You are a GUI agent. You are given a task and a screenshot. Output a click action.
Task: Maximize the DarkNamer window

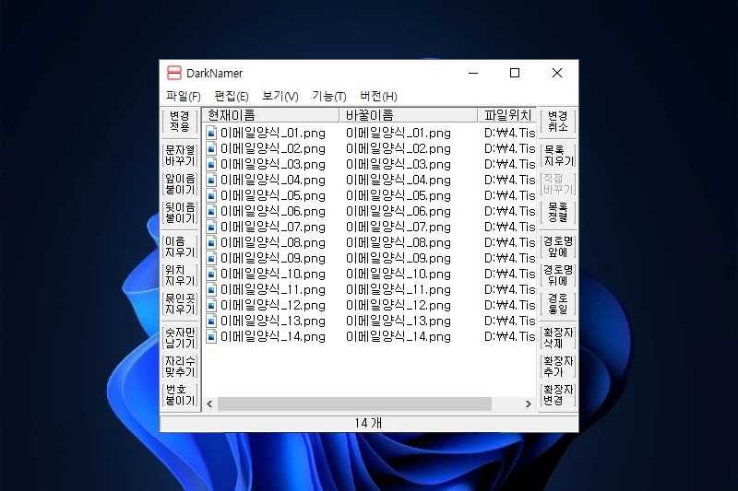coord(515,73)
